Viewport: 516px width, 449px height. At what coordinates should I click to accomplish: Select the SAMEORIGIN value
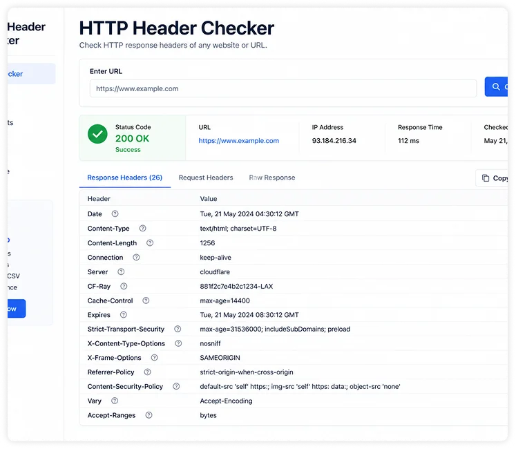pos(220,358)
